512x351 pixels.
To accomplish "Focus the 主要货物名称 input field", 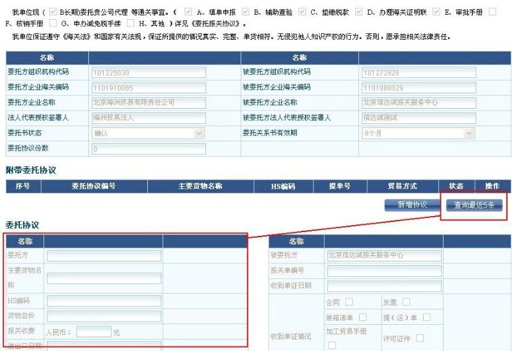I will (x=104, y=277).
